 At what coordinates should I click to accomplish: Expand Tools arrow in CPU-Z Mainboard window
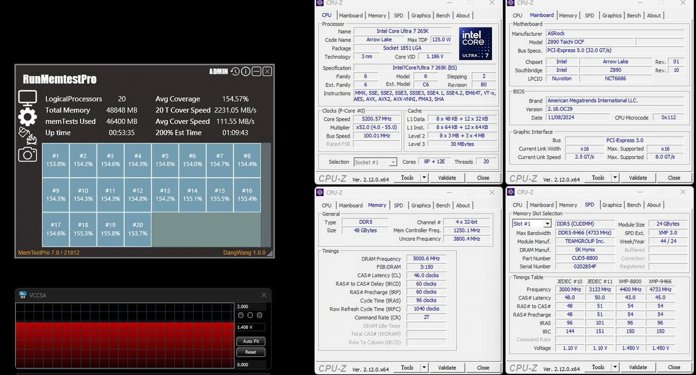(615, 178)
